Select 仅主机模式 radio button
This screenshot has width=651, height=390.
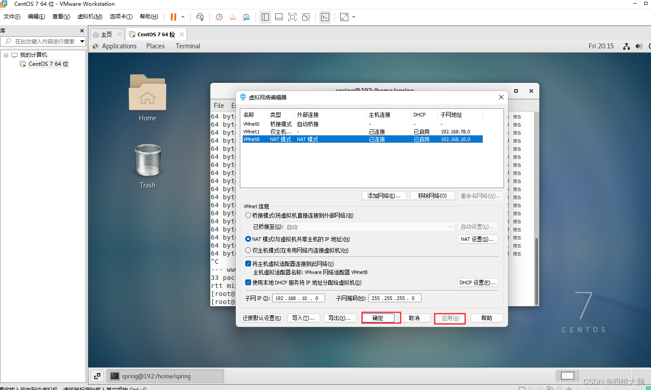pos(248,250)
